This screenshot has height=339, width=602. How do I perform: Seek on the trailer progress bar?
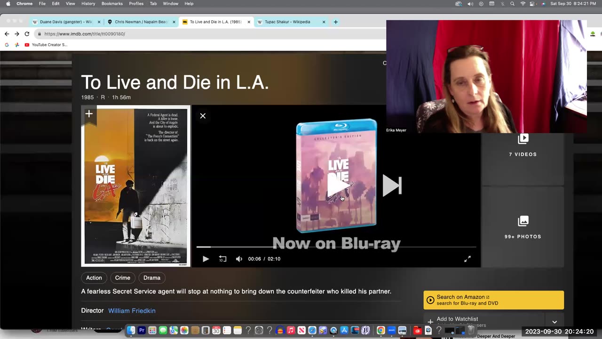[336, 247]
